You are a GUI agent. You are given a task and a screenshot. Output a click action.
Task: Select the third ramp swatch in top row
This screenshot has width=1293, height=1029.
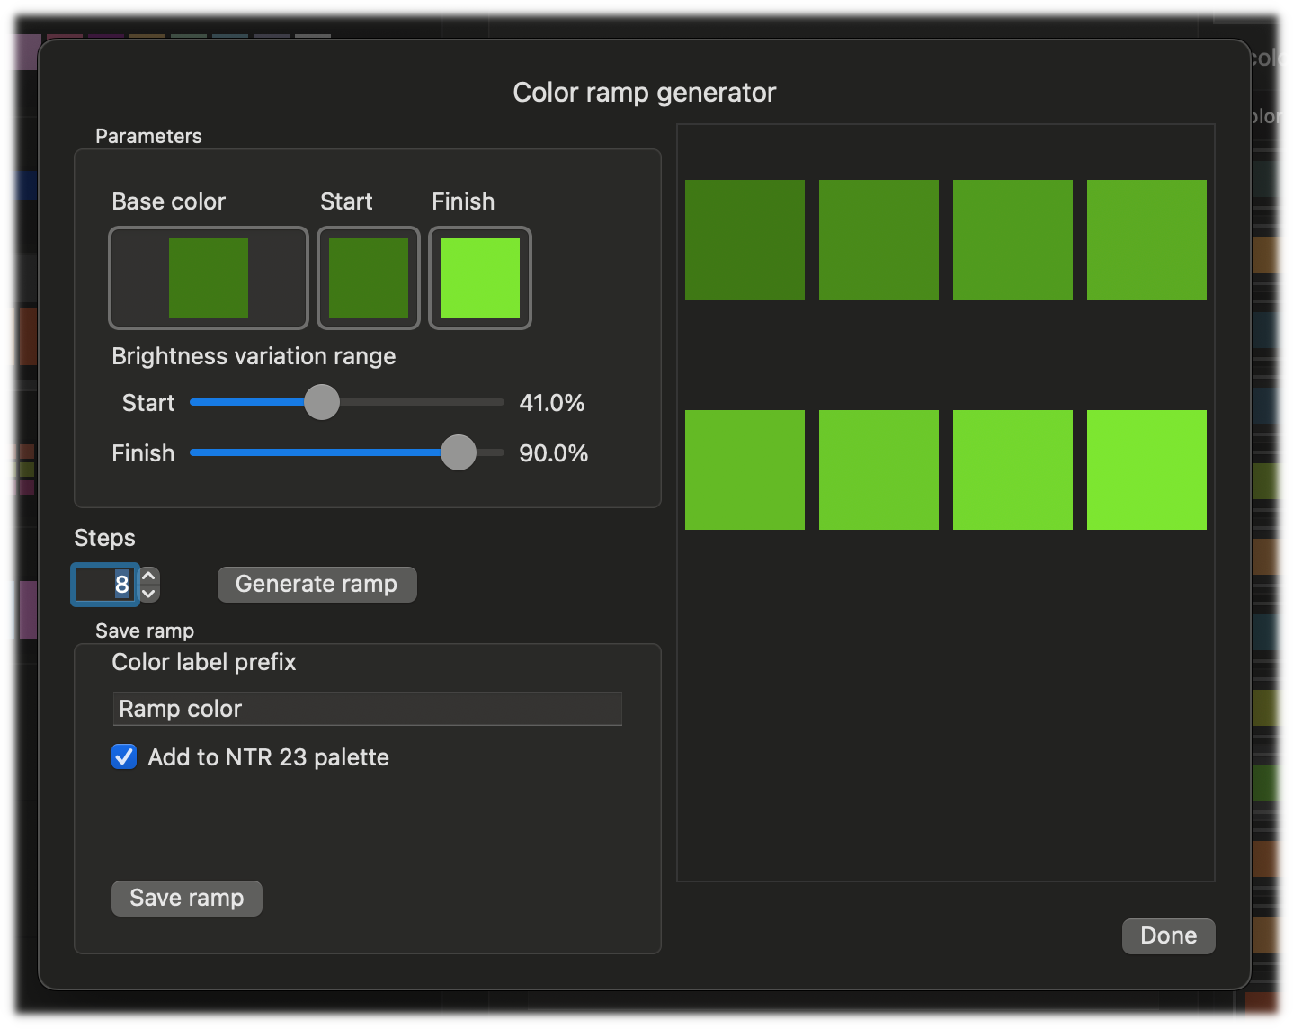coord(1012,239)
